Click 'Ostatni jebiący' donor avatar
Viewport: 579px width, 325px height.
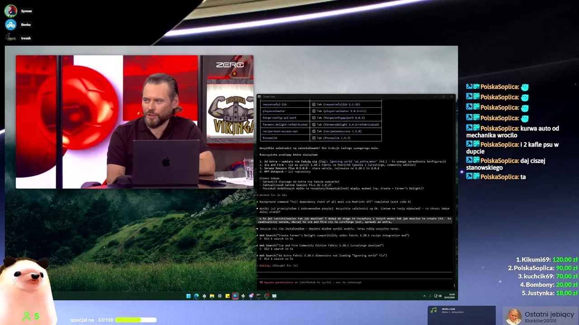513,317
